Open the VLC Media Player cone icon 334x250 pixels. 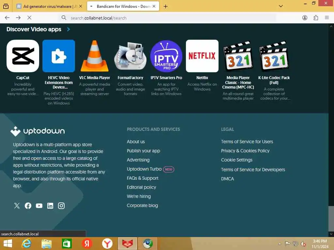click(x=95, y=56)
